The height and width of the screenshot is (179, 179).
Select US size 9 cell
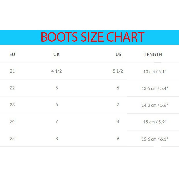tap(118, 139)
